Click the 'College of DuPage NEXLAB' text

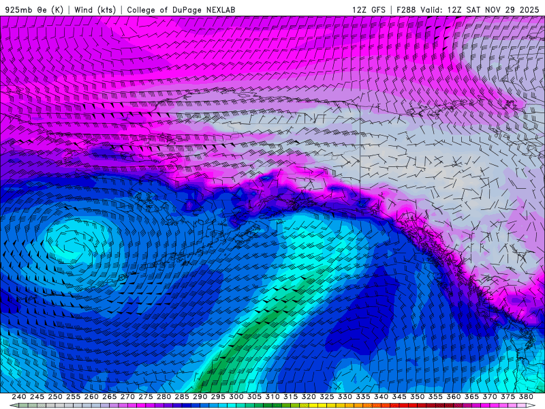181,10
